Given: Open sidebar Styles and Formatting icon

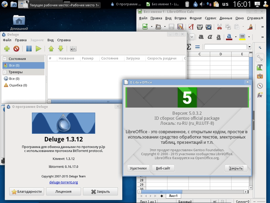Looking at the screenshot, I should [x=260, y=67].
